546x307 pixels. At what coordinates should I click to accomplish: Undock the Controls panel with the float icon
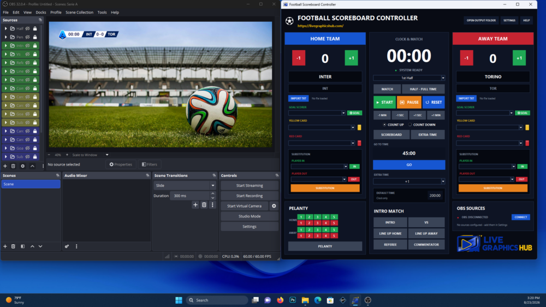[277, 176]
